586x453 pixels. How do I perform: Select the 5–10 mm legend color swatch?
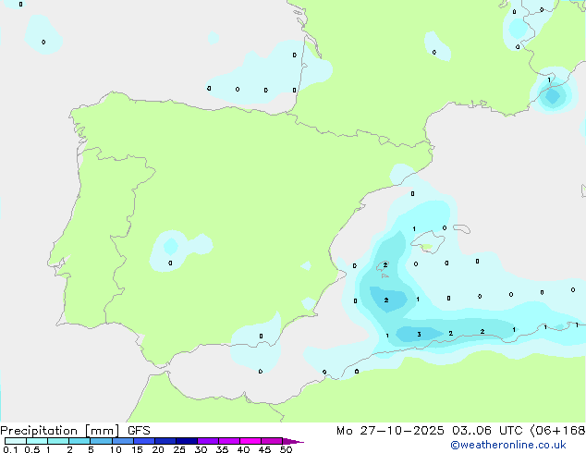[x=101, y=441]
